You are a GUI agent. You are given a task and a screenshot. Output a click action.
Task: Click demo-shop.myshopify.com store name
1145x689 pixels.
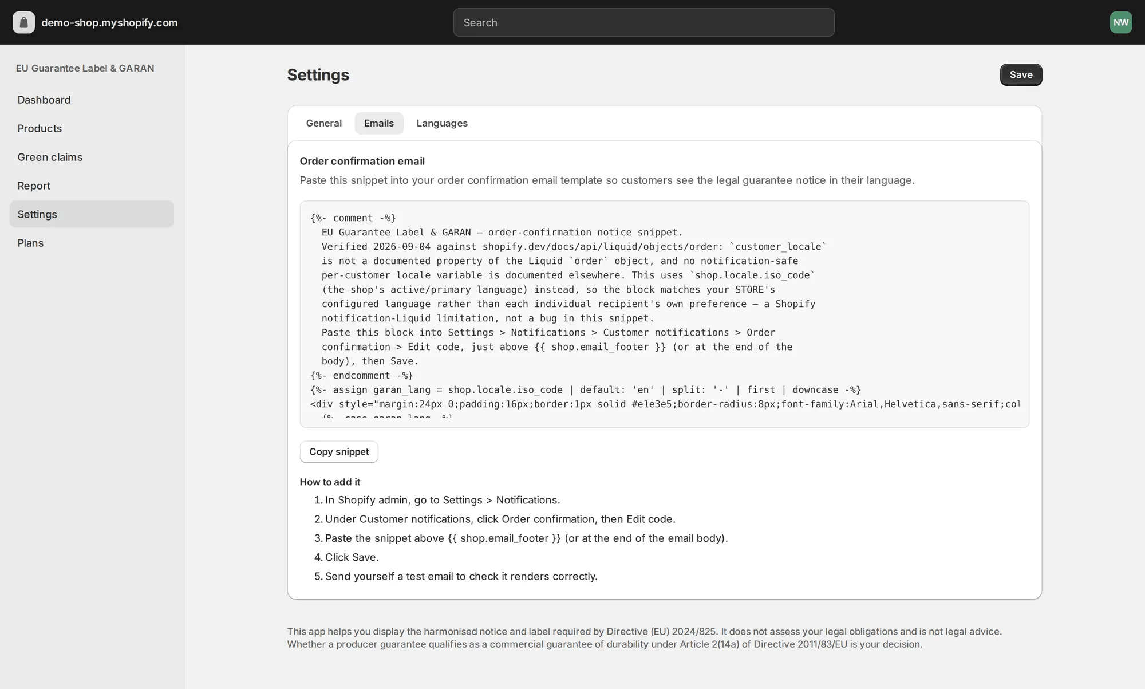click(x=109, y=22)
